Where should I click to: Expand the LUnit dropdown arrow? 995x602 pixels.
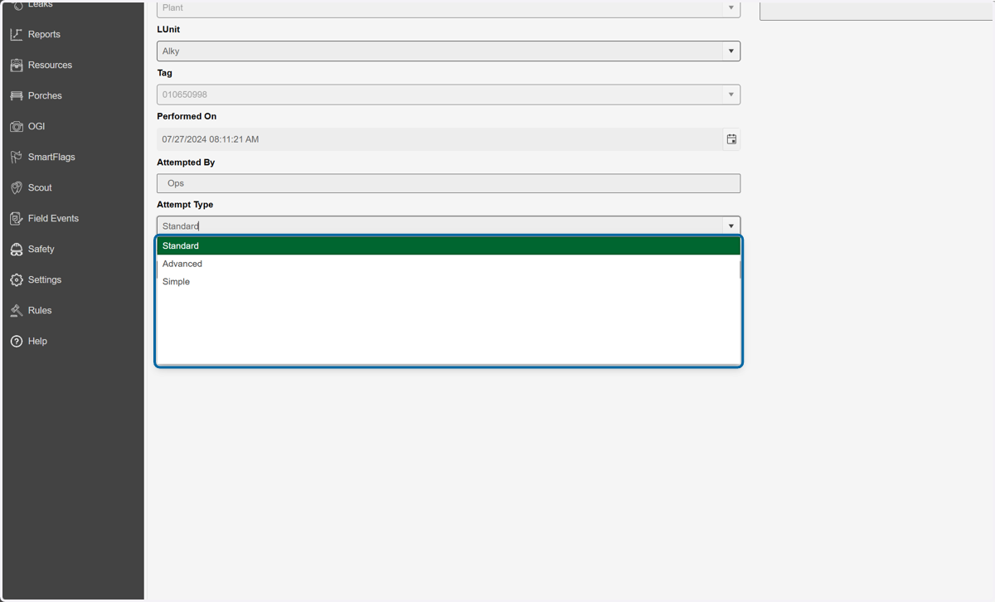pyautogui.click(x=730, y=51)
